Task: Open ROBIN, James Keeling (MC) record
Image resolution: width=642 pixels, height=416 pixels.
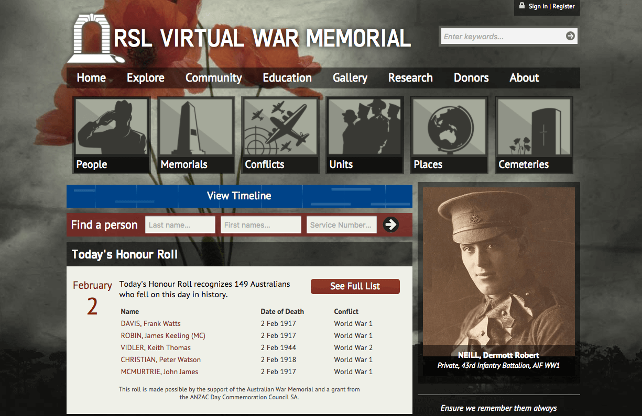Action: tap(163, 335)
